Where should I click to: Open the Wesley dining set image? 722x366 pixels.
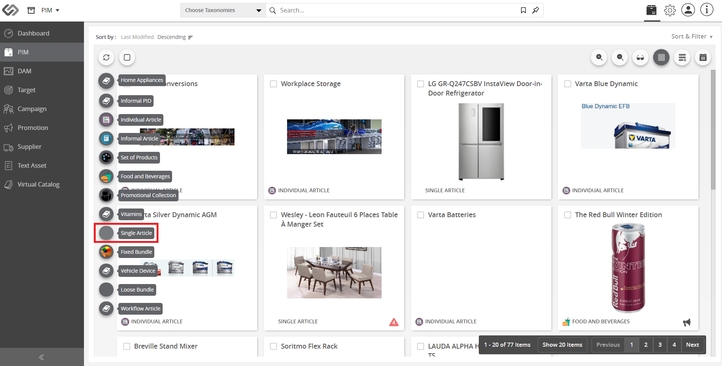[x=334, y=273]
